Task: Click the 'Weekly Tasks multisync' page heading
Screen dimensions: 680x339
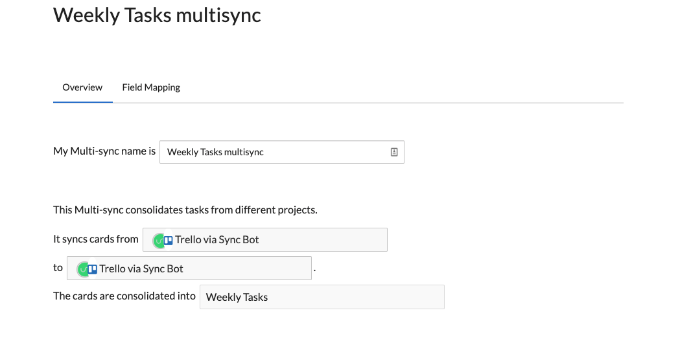Action: (x=157, y=15)
